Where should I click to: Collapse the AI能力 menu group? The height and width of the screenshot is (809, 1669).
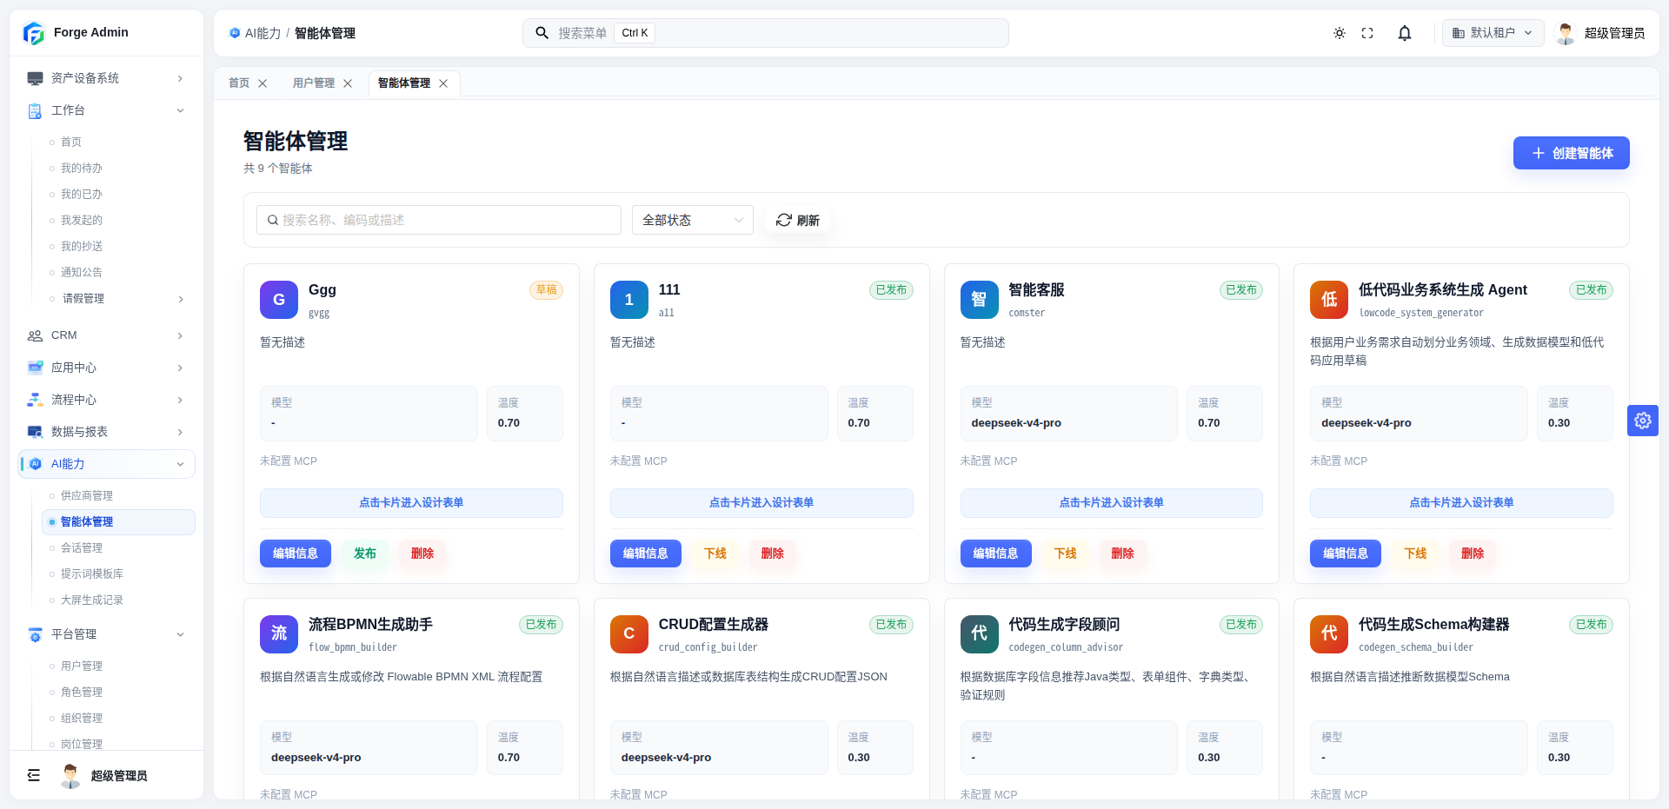(x=180, y=464)
